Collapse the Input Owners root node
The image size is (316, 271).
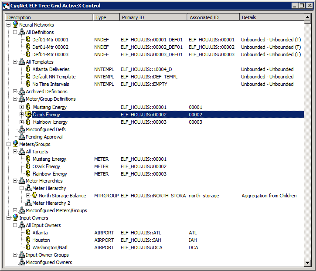8,218
